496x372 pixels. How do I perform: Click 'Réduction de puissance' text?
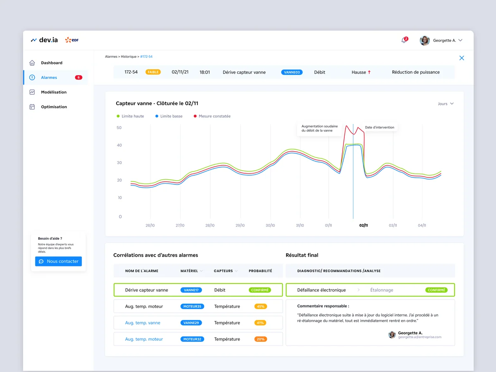tap(416, 72)
